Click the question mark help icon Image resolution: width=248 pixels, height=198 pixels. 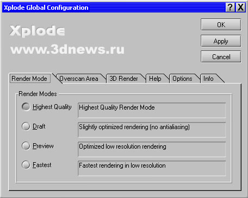tap(230, 8)
